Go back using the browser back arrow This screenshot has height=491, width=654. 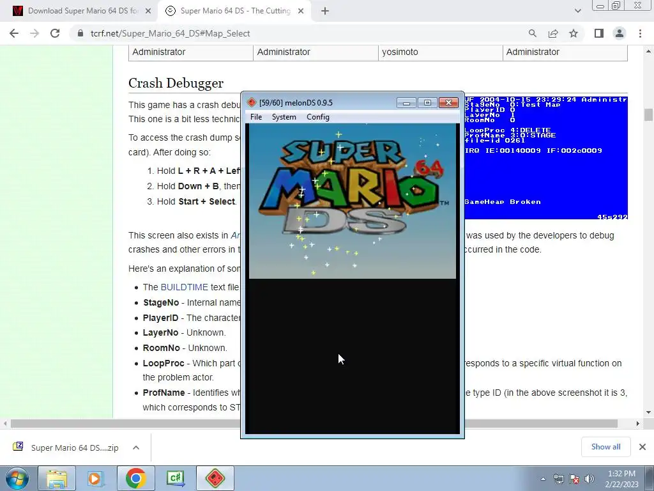14,33
